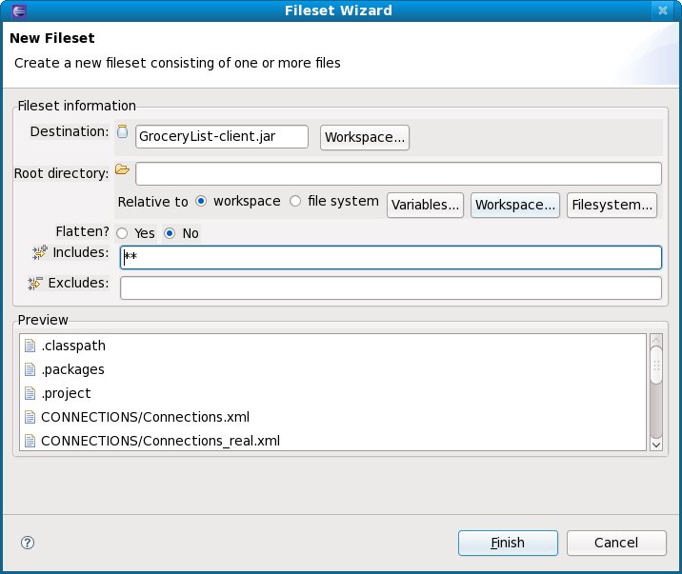Image resolution: width=682 pixels, height=574 pixels.
Task: Click the folder icon beside Root directory
Action: click(x=122, y=169)
